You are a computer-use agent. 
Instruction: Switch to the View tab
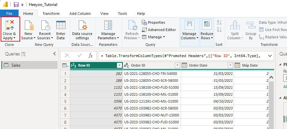(104, 14)
